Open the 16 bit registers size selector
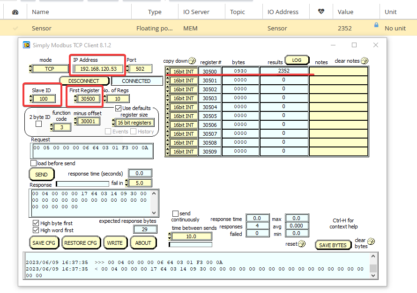This screenshot has height=293, width=417. (134, 123)
